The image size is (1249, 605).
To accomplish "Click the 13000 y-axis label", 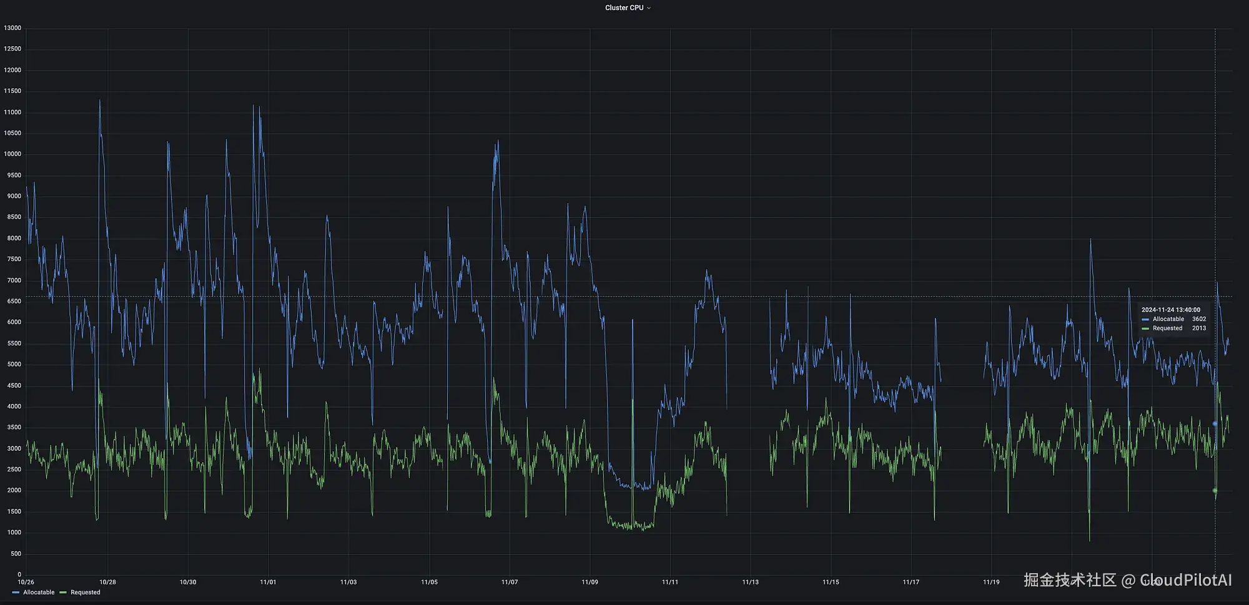I will coord(12,28).
